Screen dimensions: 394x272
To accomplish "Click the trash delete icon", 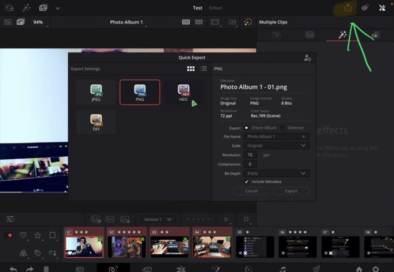I will [x=46, y=269].
